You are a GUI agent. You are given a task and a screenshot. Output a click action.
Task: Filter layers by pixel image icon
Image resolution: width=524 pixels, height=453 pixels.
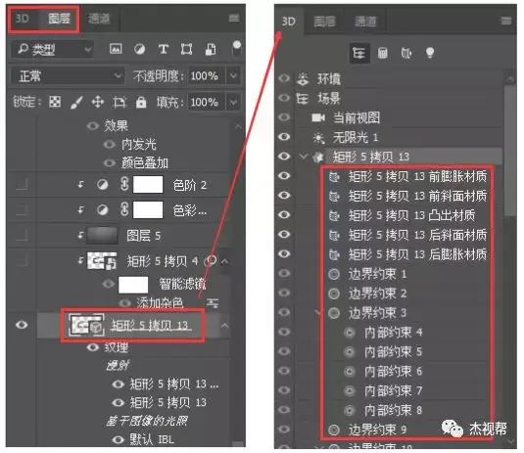point(116,49)
